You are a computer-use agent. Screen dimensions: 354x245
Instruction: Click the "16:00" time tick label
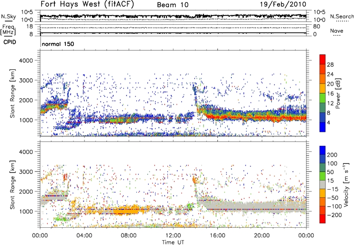217,236
